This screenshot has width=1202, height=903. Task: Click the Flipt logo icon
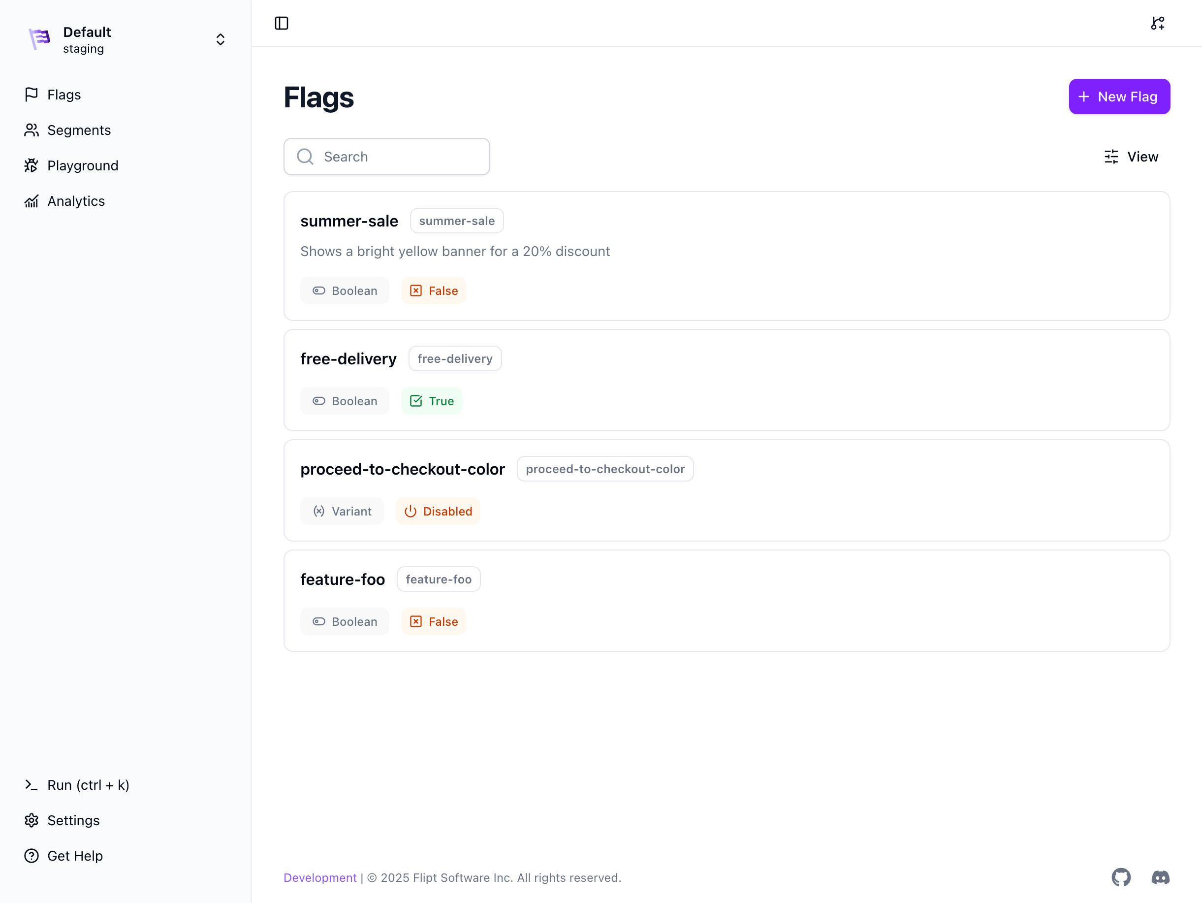[40, 39]
